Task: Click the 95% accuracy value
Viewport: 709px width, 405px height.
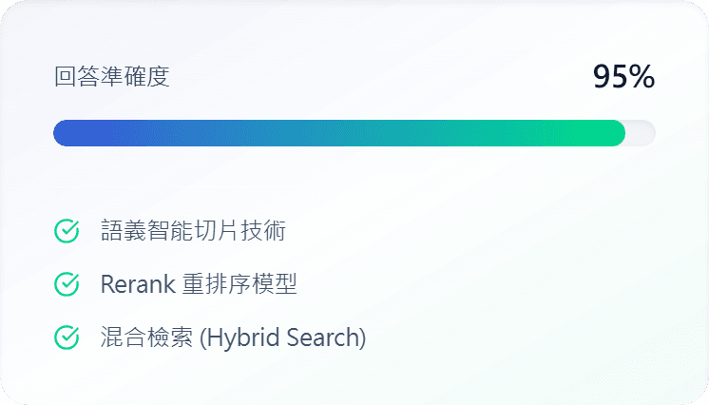Action: [x=623, y=77]
